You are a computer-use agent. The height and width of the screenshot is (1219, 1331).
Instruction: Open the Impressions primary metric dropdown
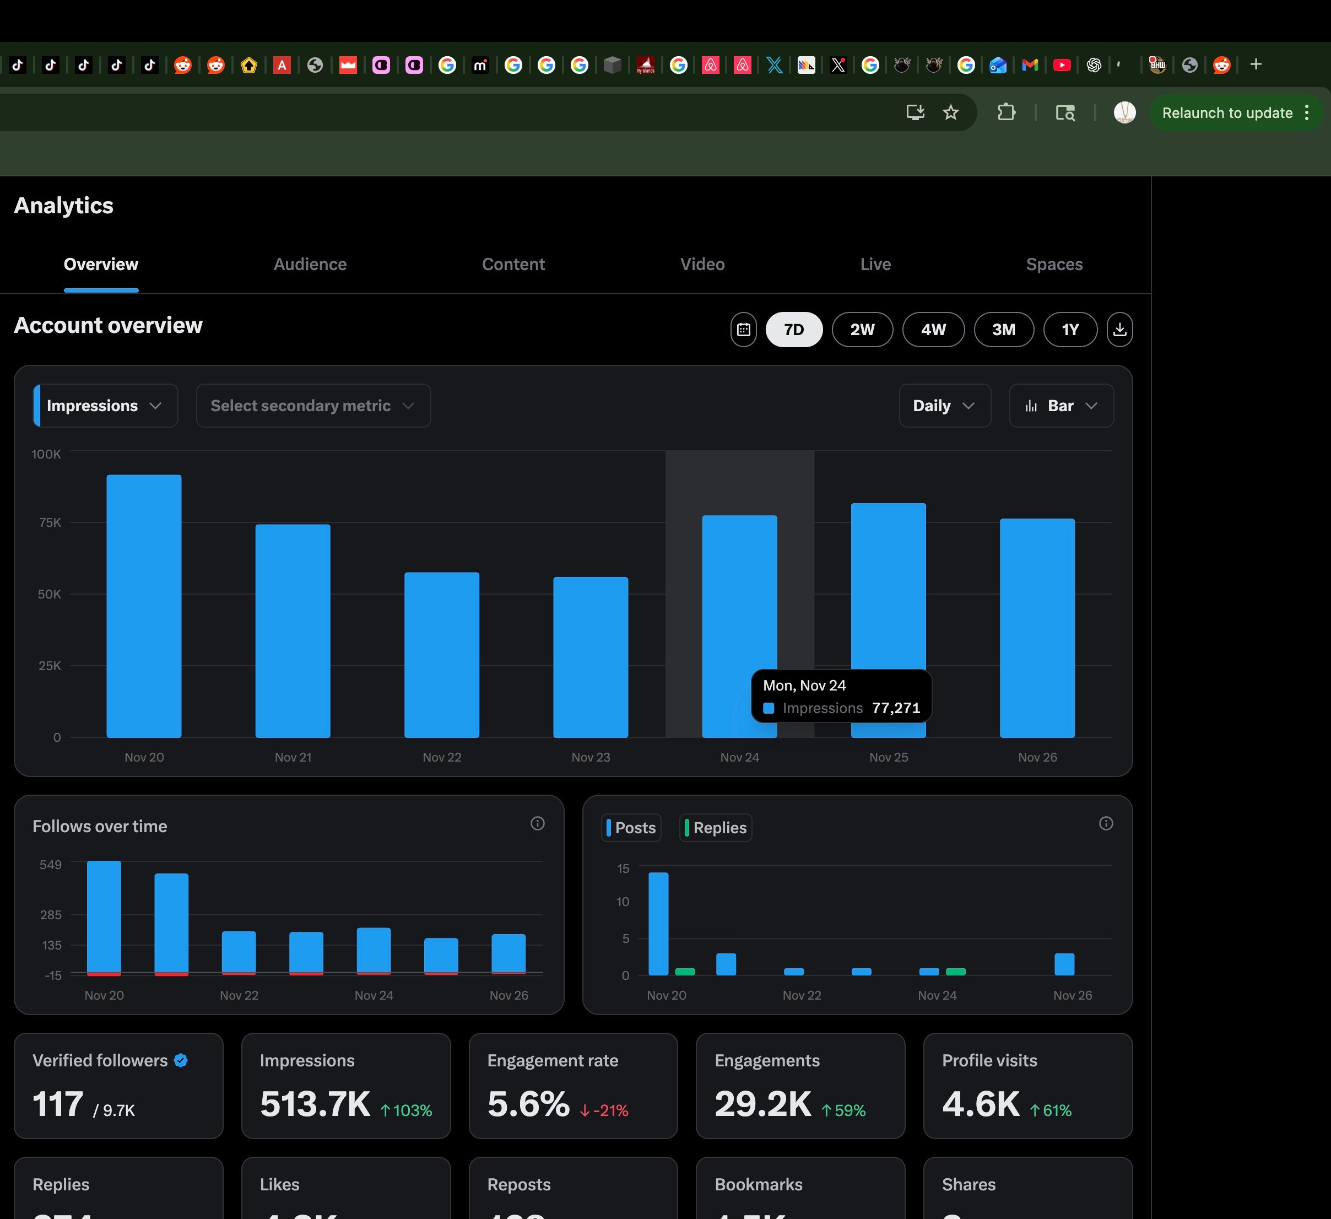[106, 406]
